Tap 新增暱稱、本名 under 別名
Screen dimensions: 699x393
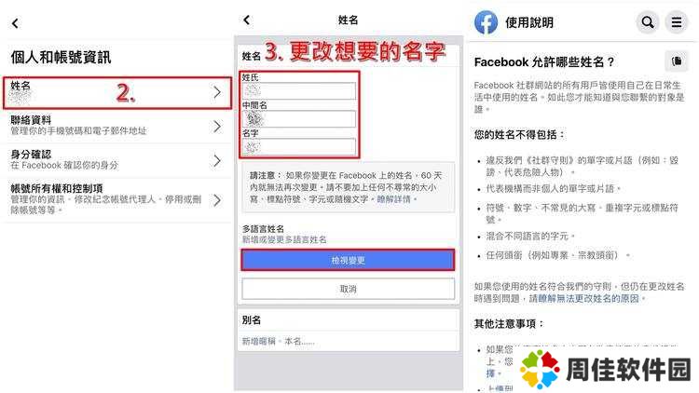[278, 341]
